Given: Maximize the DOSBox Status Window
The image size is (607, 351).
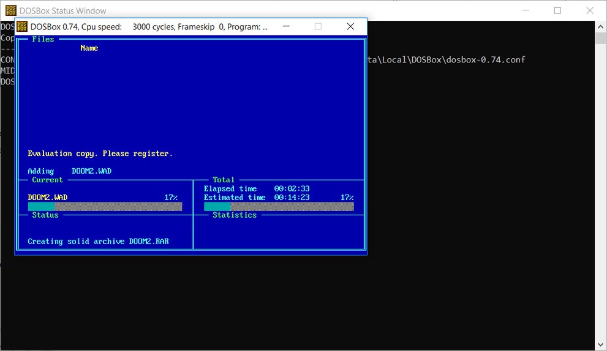Looking at the screenshot, I should (x=557, y=10).
